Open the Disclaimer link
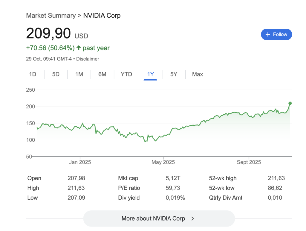This screenshot has height=231, width=306. [88, 59]
